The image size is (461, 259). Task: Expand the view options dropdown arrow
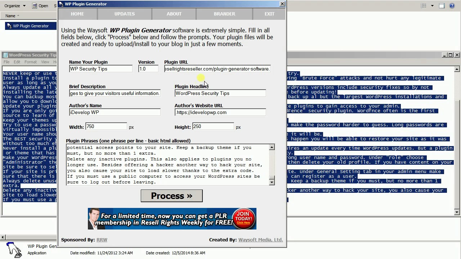[x=432, y=6]
